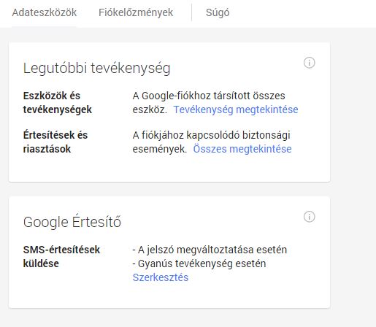The image size is (376, 327).
Task: Switch to the Adateszközök tab
Action: point(45,12)
